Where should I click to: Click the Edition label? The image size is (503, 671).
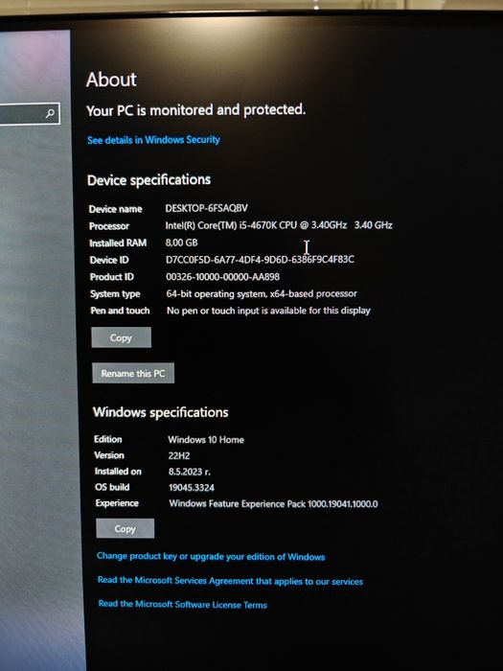[108, 439]
